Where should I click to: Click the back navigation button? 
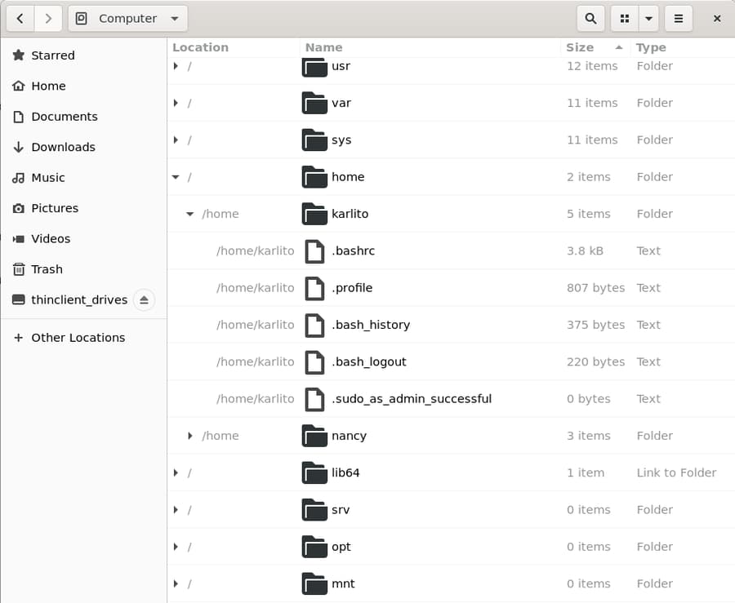coord(20,18)
